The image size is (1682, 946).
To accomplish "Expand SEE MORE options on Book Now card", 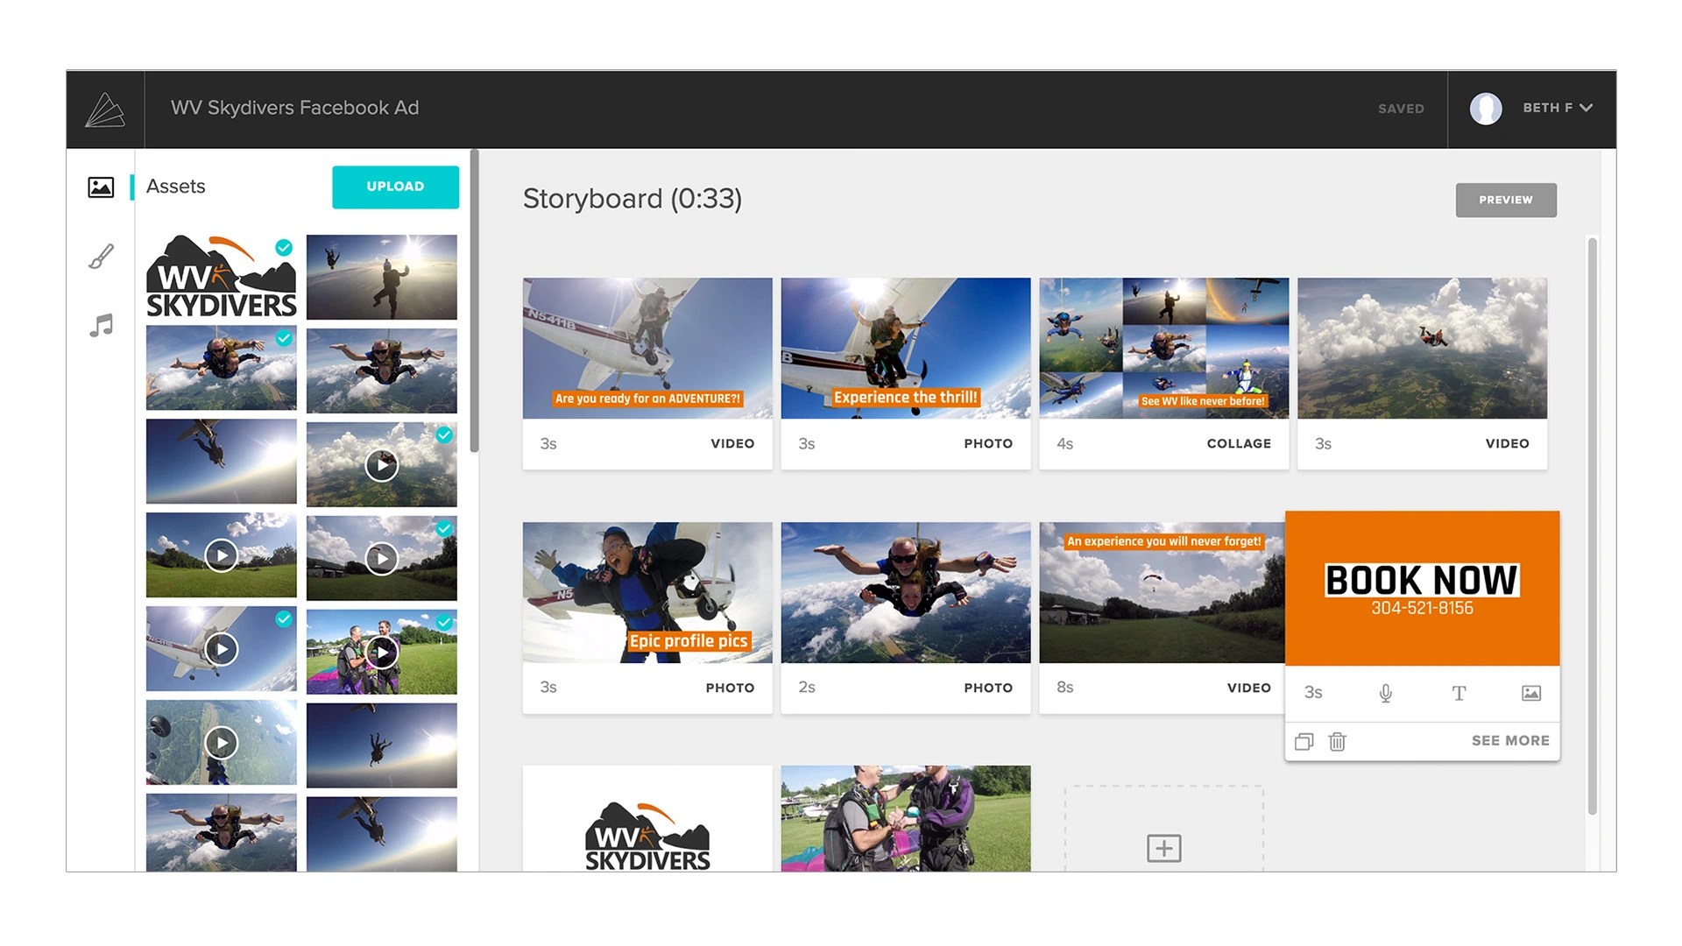I will tap(1509, 740).
